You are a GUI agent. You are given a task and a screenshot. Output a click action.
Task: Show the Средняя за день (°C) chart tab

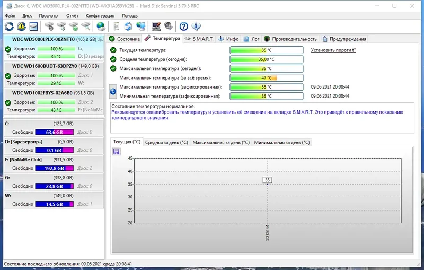[166, 142]
